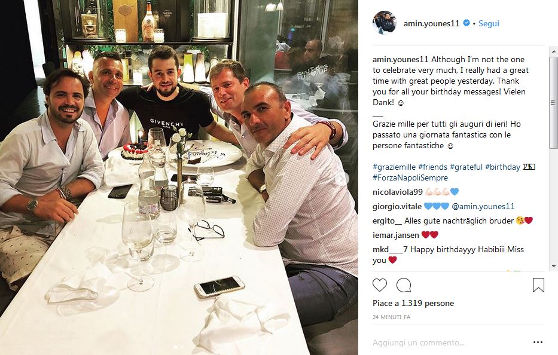Image resolution: width=558 pixels, height=355 pixels.
Task: Like the post with heart icon
Action: (380, 285)
